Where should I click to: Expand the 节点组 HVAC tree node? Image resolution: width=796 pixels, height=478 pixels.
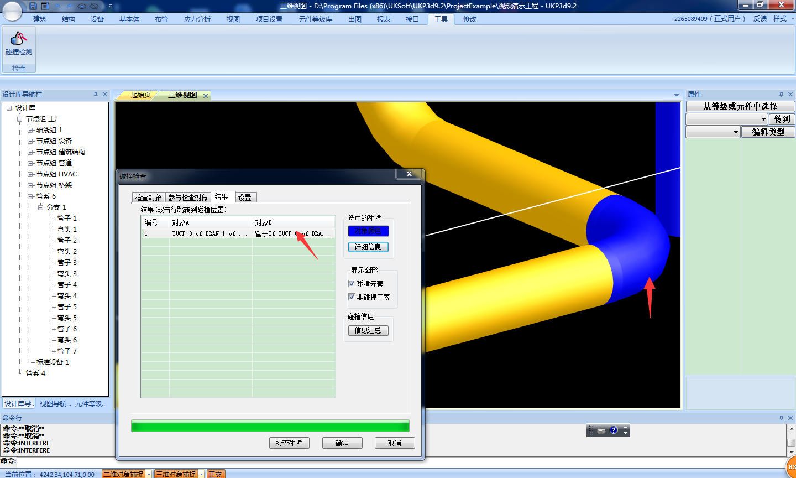[30, 174]
